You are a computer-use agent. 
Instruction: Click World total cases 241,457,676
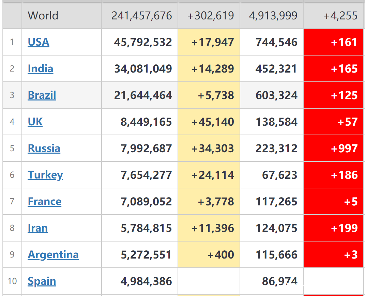(x=141, y=16)
